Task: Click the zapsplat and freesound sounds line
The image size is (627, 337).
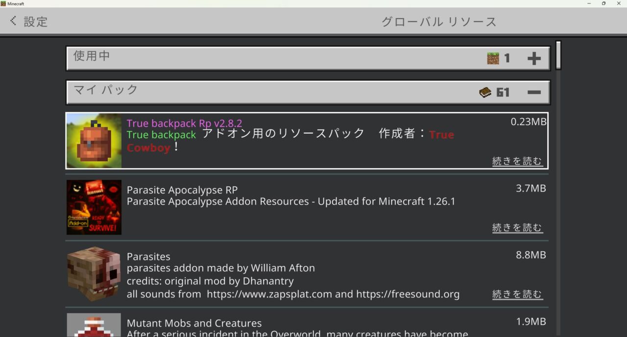Action: pyautogui.click(x=293, y=294)
